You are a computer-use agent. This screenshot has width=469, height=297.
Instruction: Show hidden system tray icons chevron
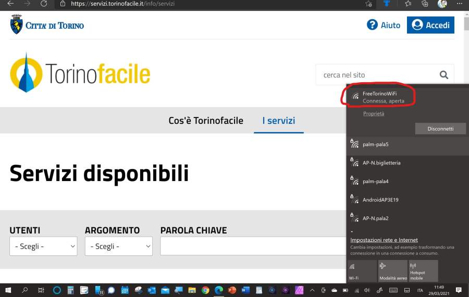(x=312, y=290)
